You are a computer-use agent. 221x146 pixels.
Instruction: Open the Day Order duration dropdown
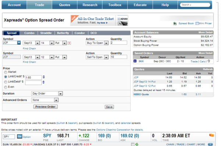(x=60, y=94)
